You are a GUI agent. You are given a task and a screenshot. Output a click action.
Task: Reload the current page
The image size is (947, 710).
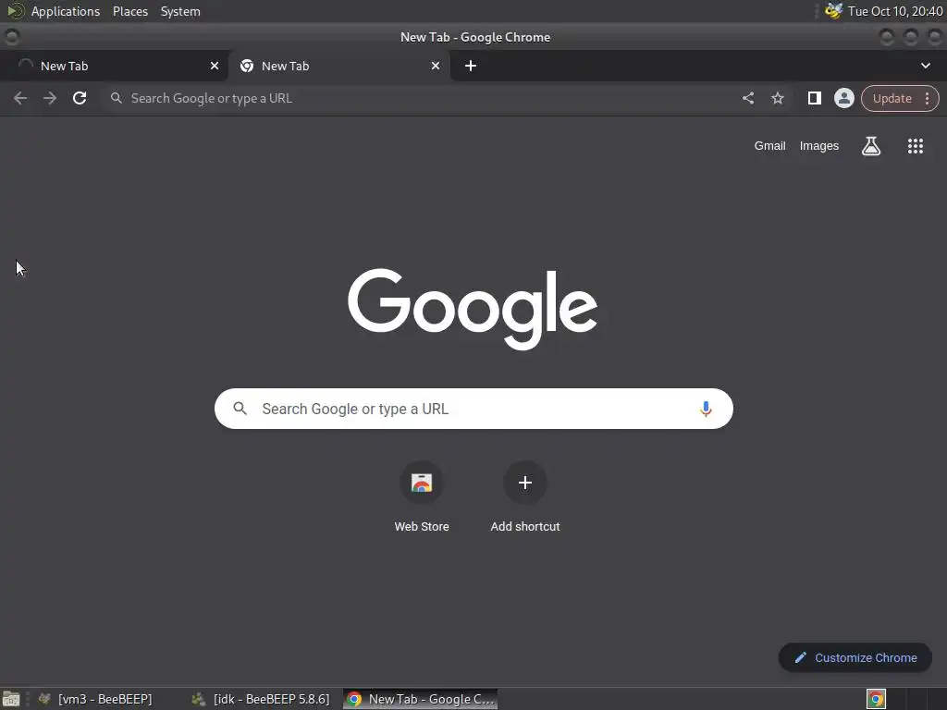click(x=80, y=98)
